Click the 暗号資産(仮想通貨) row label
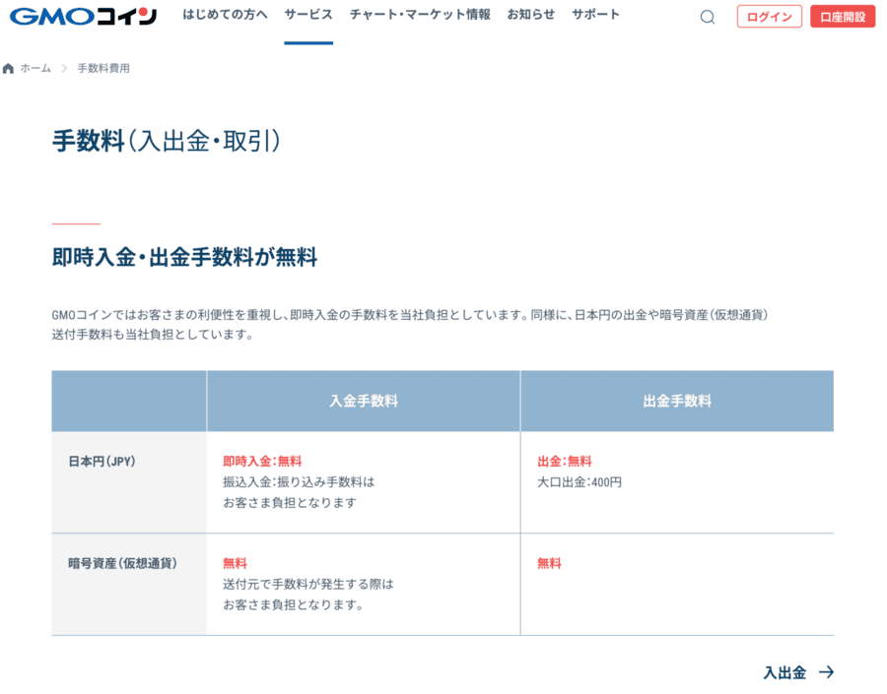This screenshot has width=887, height=694. pyautogui.click(x=122, y=563)
